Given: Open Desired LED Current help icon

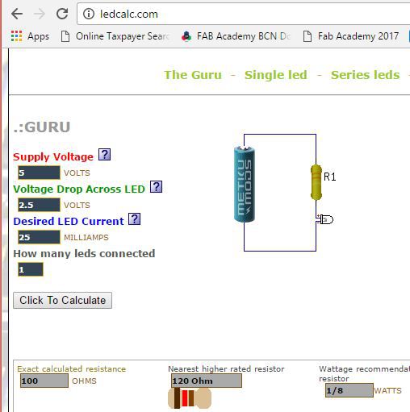Looking at the screenshot, I should tap(134, 219).
